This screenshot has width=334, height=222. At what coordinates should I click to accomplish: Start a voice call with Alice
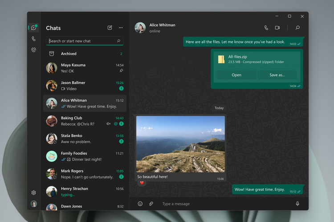click(x=266, y=28)
